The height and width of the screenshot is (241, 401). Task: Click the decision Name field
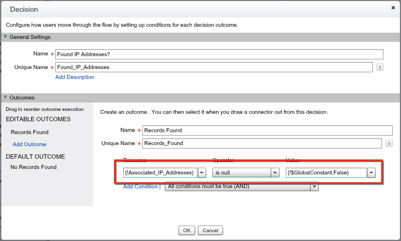coord(219,54)
